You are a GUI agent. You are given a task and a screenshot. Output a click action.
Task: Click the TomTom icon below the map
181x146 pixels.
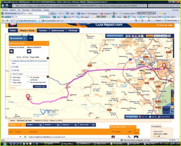pyautogui.click(x=140, y=117)
